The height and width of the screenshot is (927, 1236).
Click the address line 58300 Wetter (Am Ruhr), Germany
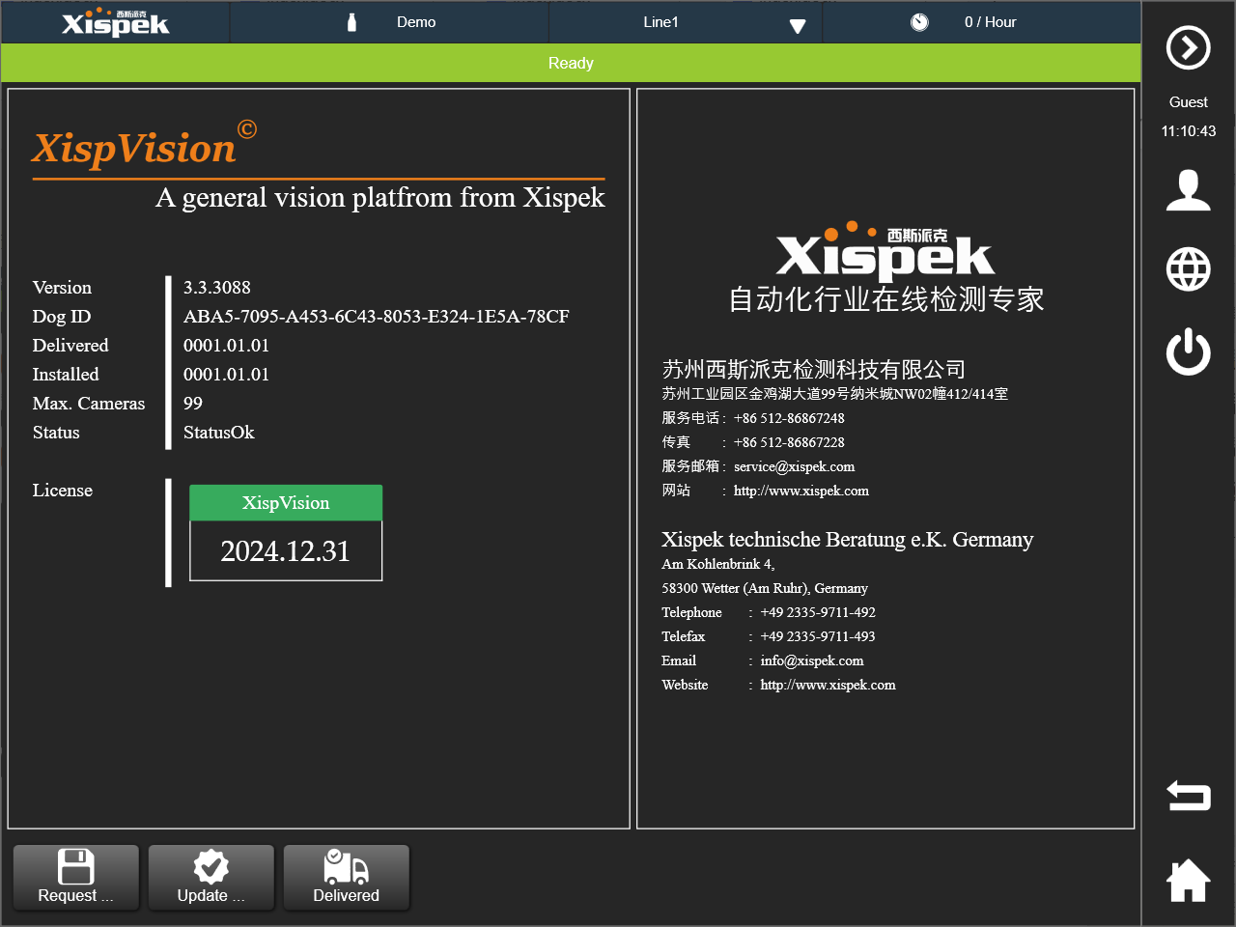click(x=765, y=588)
